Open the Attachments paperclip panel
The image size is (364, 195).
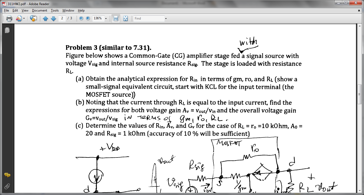point(7,186)
